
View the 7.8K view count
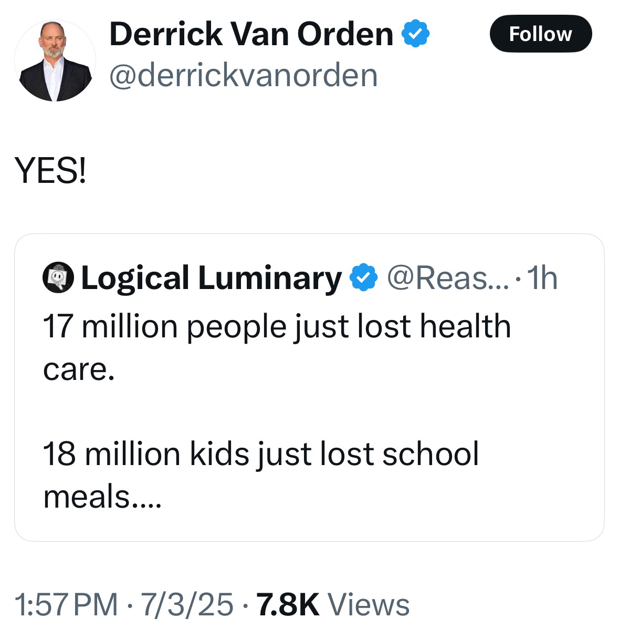click(x=288, y=604)
